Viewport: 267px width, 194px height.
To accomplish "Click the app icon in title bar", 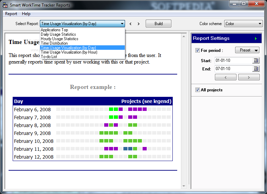I will (x=5, y=5).
